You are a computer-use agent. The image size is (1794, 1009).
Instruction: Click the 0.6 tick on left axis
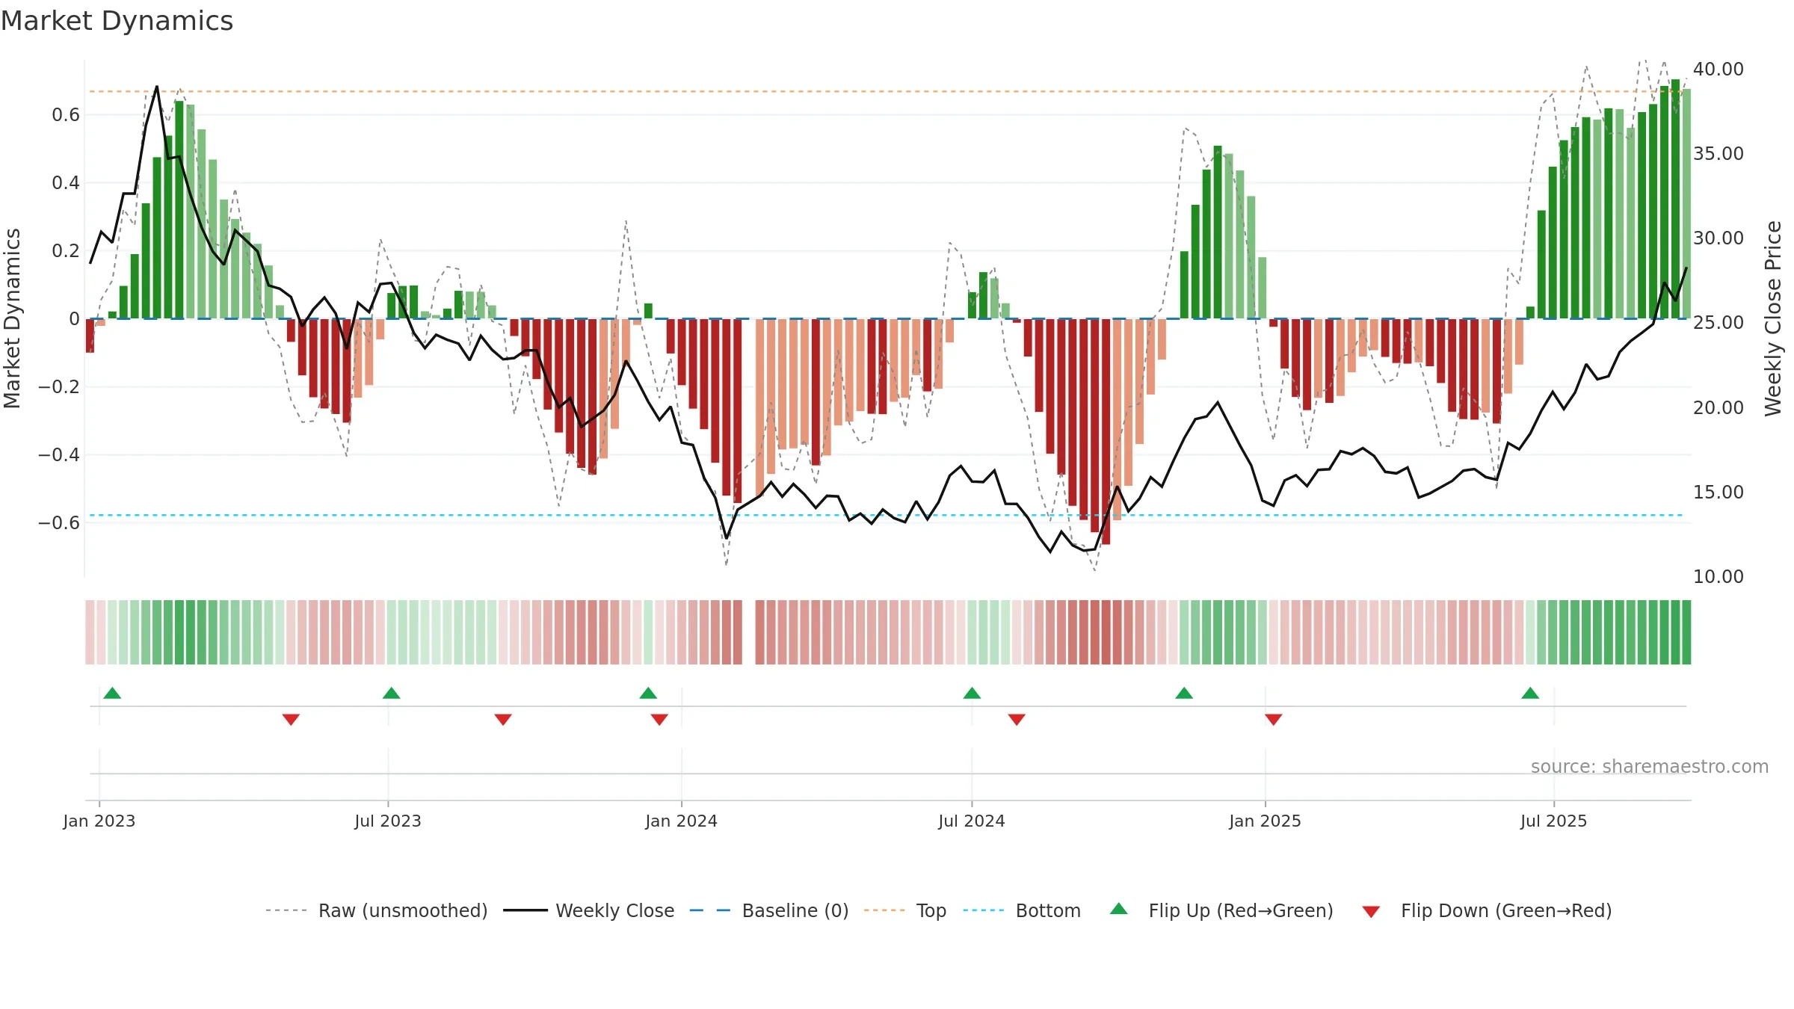coord(66,114)
